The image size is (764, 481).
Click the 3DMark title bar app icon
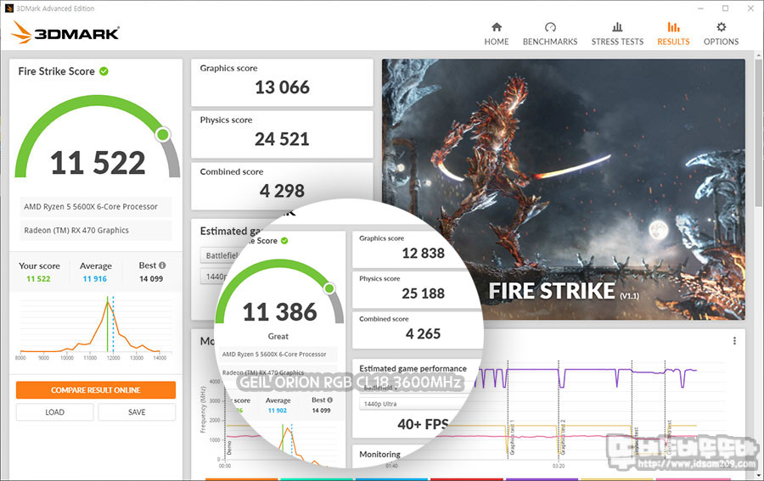[8, 8]
